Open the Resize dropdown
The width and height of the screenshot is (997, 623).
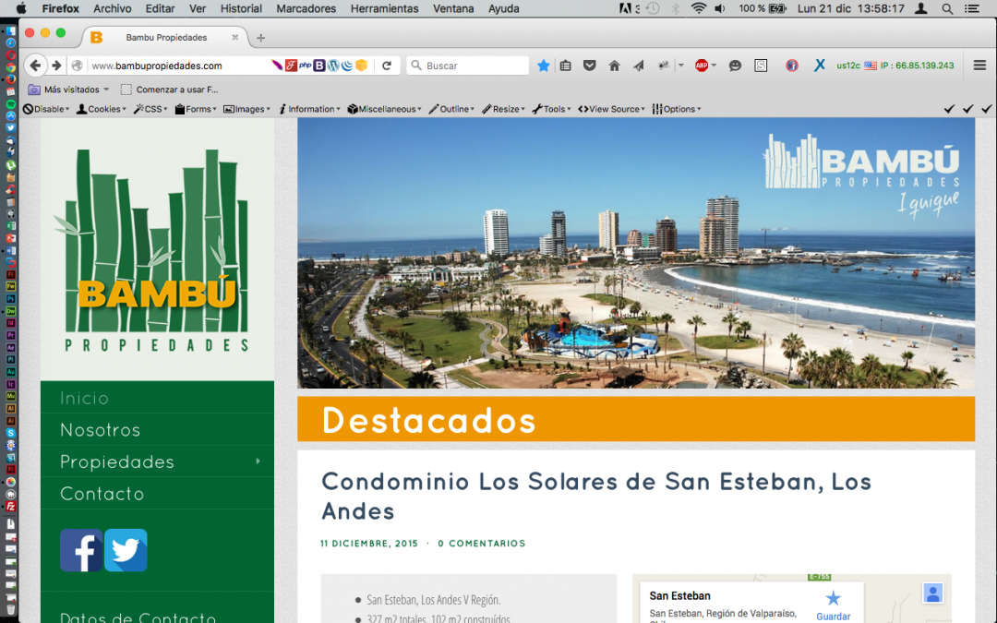pos(504,109)
